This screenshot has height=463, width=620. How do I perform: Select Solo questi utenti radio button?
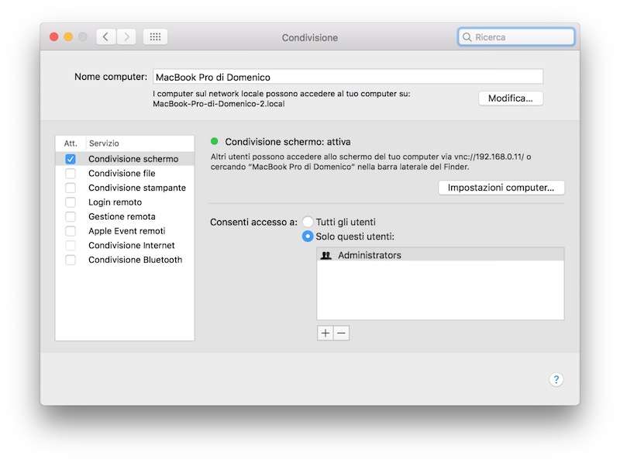pyautogui.click(x=308, y=237)
